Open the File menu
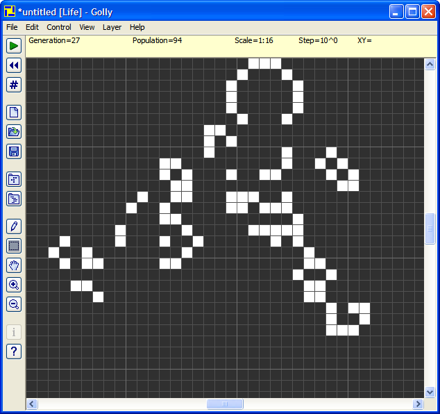 coord(12,27)
